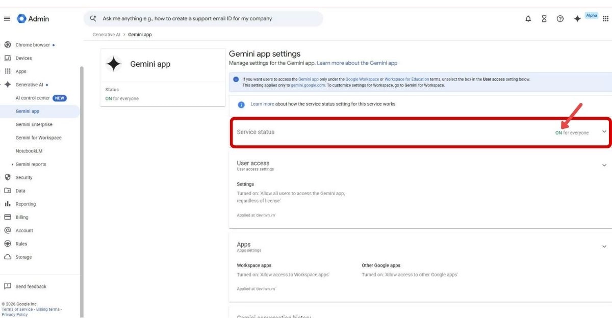Click the Send feedback icon
Viewport: 612px width, 321px height.
(x=8, y=286)
